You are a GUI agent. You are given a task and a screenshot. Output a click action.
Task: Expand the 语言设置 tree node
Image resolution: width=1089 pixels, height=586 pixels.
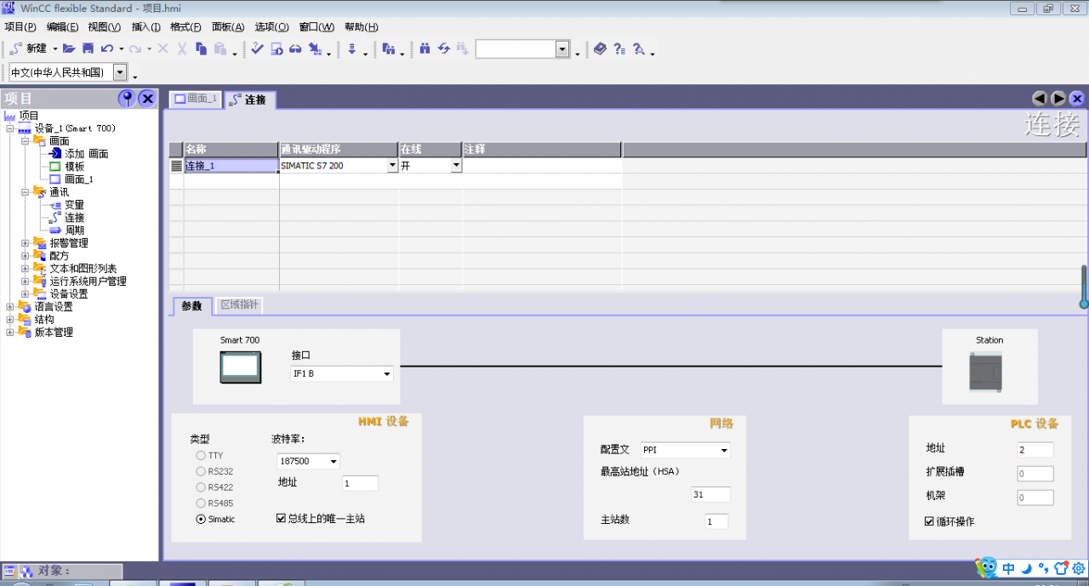[10, 307]
